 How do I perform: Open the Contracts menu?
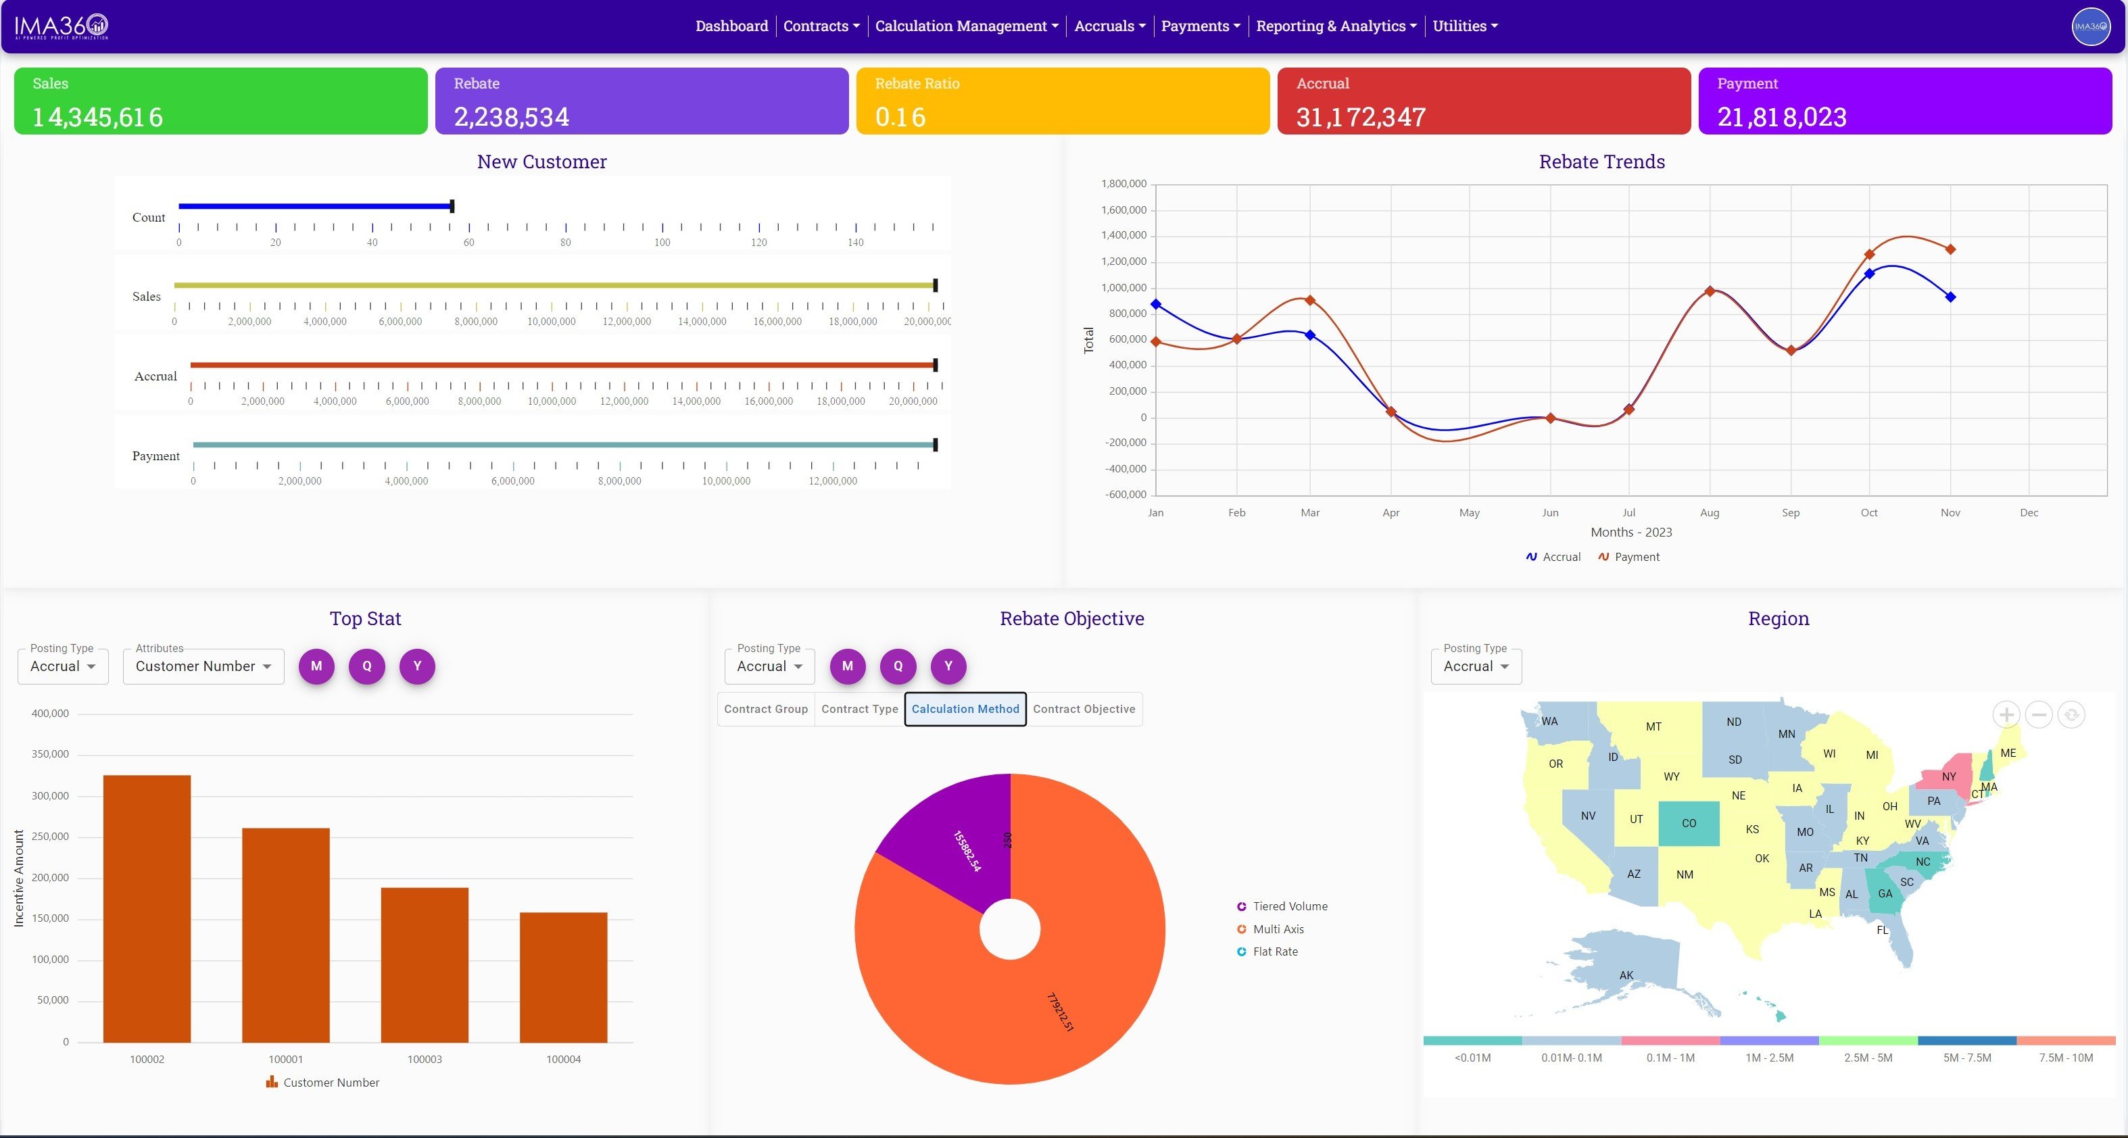click(x=820, y=26)
